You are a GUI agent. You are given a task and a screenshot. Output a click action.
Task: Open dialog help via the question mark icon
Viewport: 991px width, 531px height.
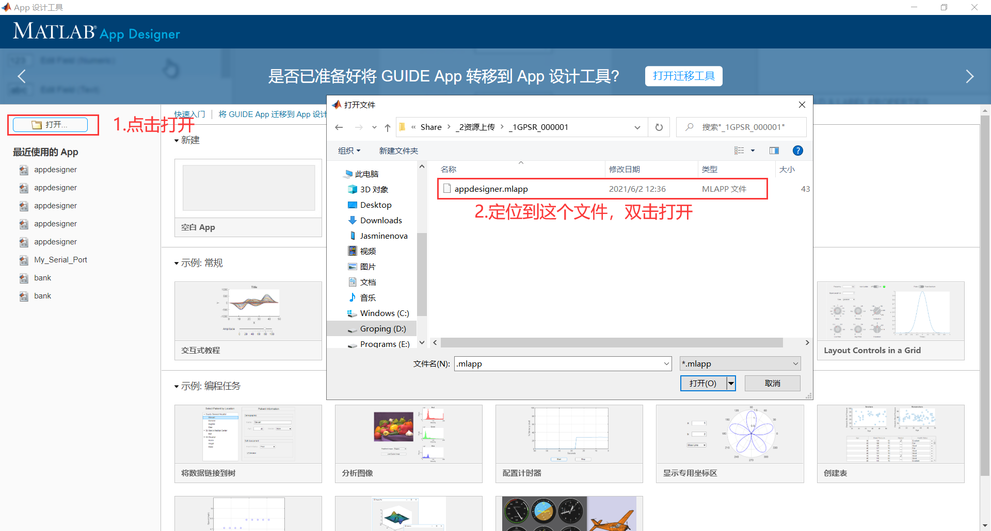[798, 150]
